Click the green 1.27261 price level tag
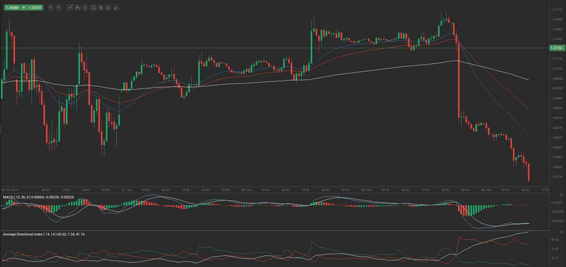This screenshot has height=267, width=566. point(557,48)
